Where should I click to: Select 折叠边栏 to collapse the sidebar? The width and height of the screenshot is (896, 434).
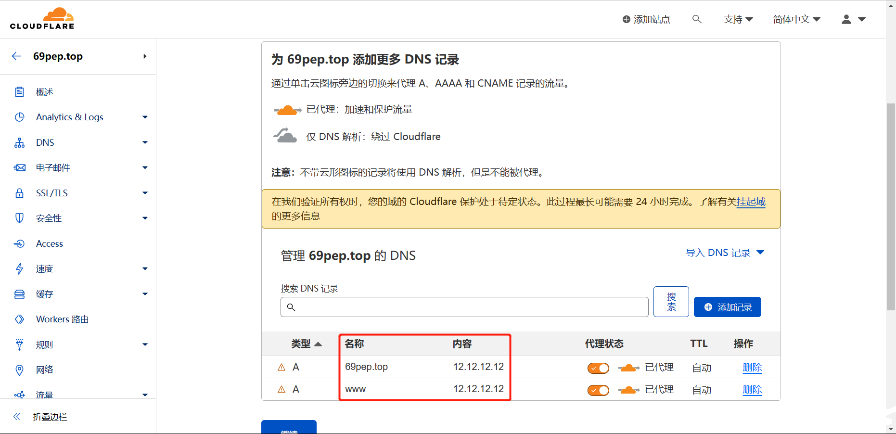pos(50,417)
